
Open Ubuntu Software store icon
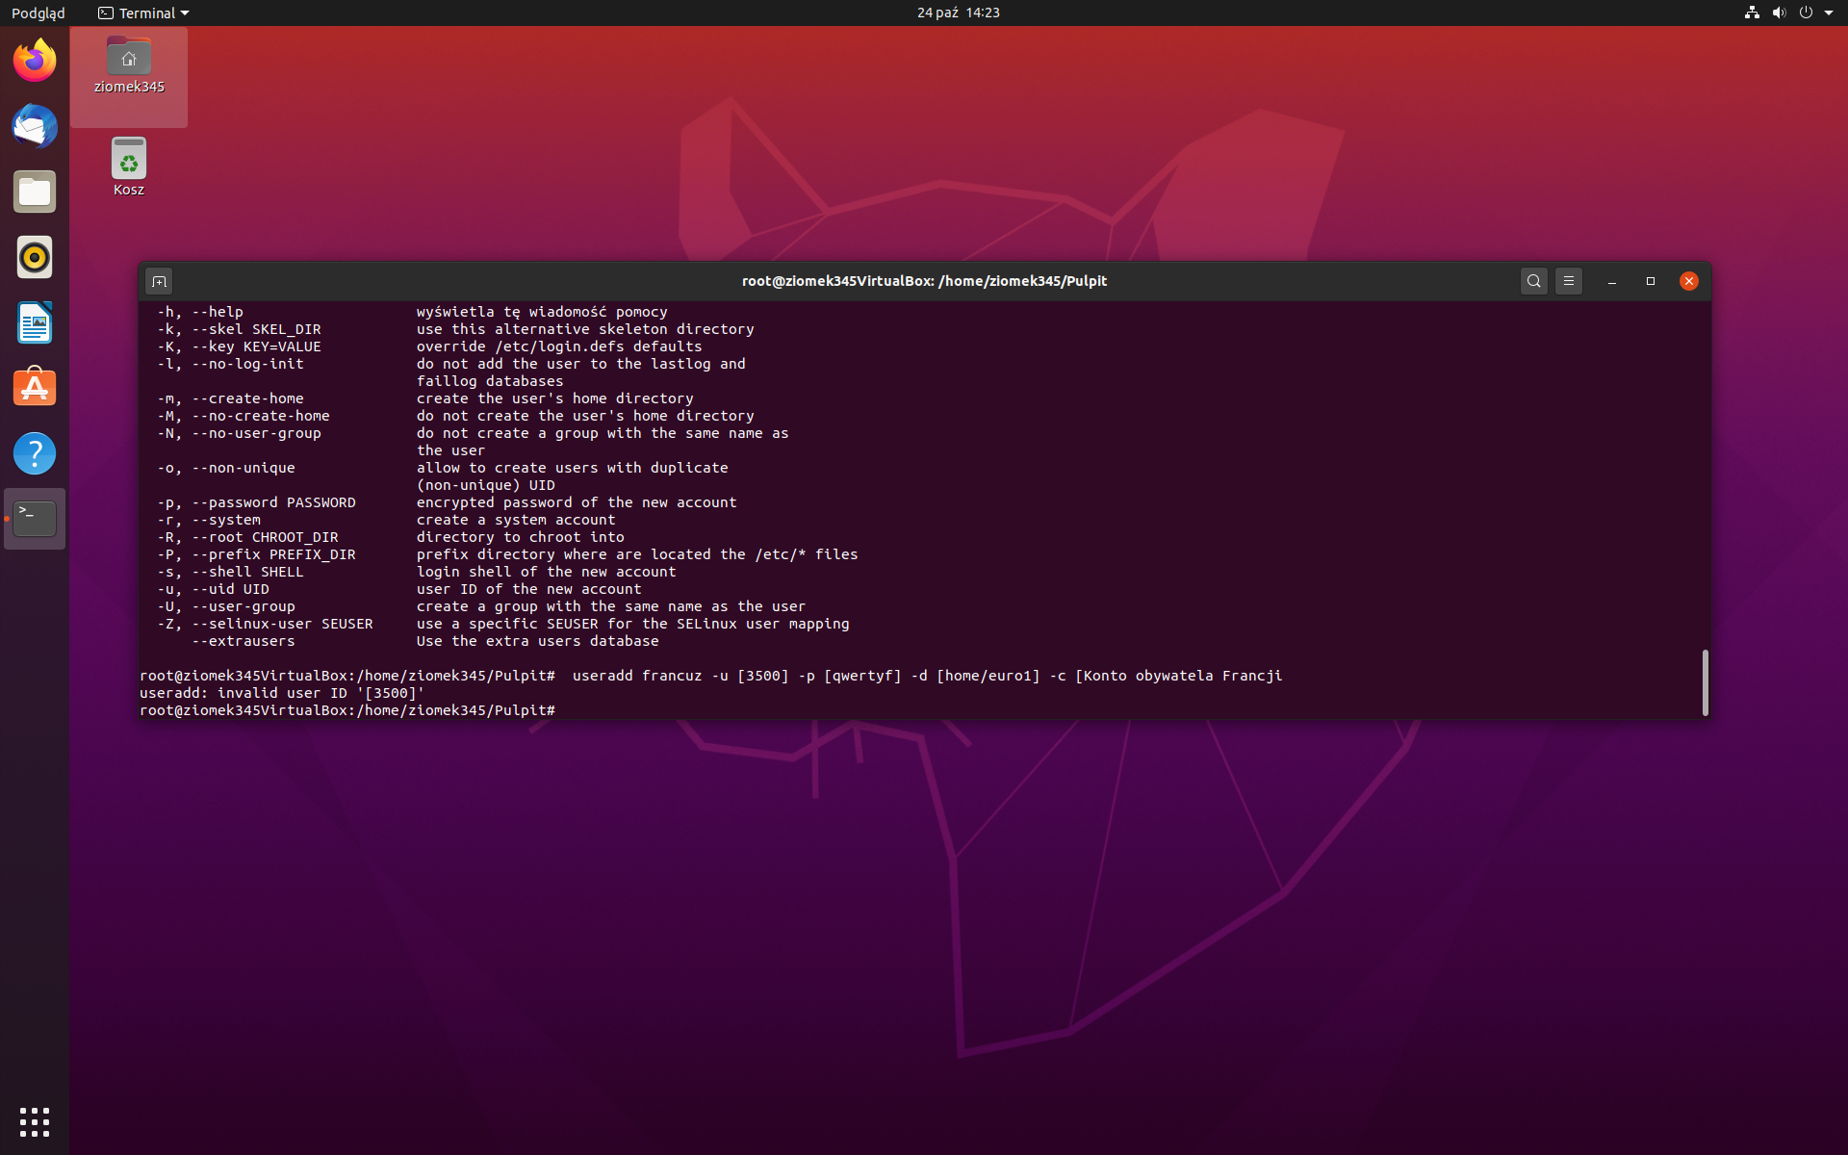click(35, 388)
